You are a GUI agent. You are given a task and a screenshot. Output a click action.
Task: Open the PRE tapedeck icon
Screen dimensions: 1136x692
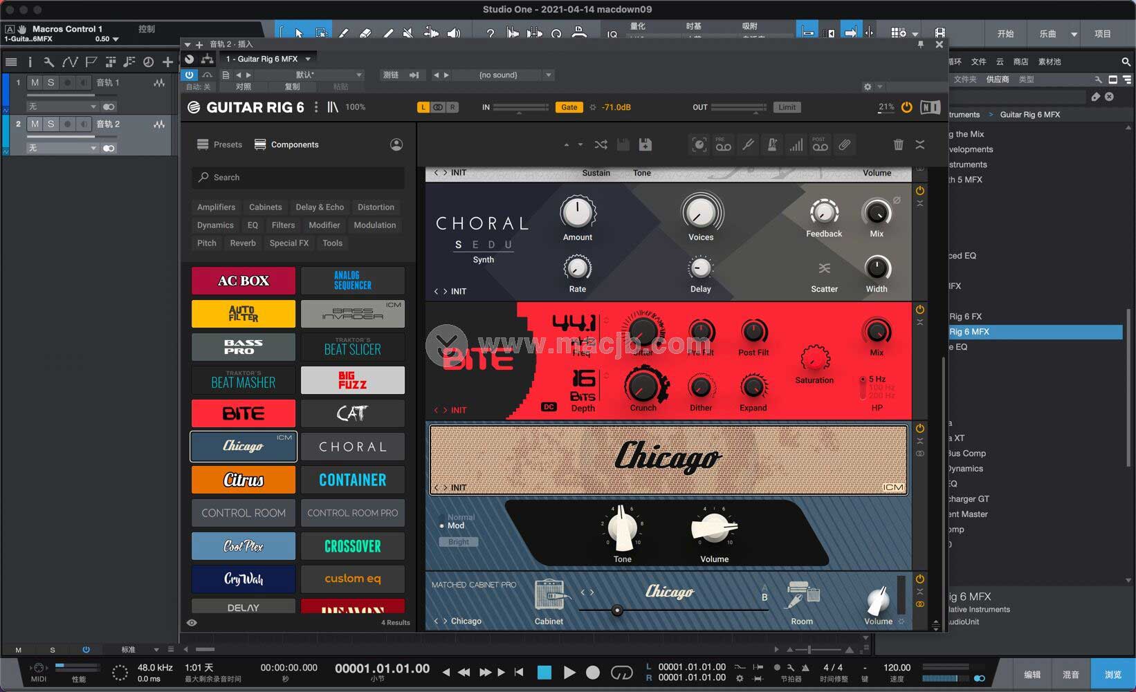tap(724, 144)
